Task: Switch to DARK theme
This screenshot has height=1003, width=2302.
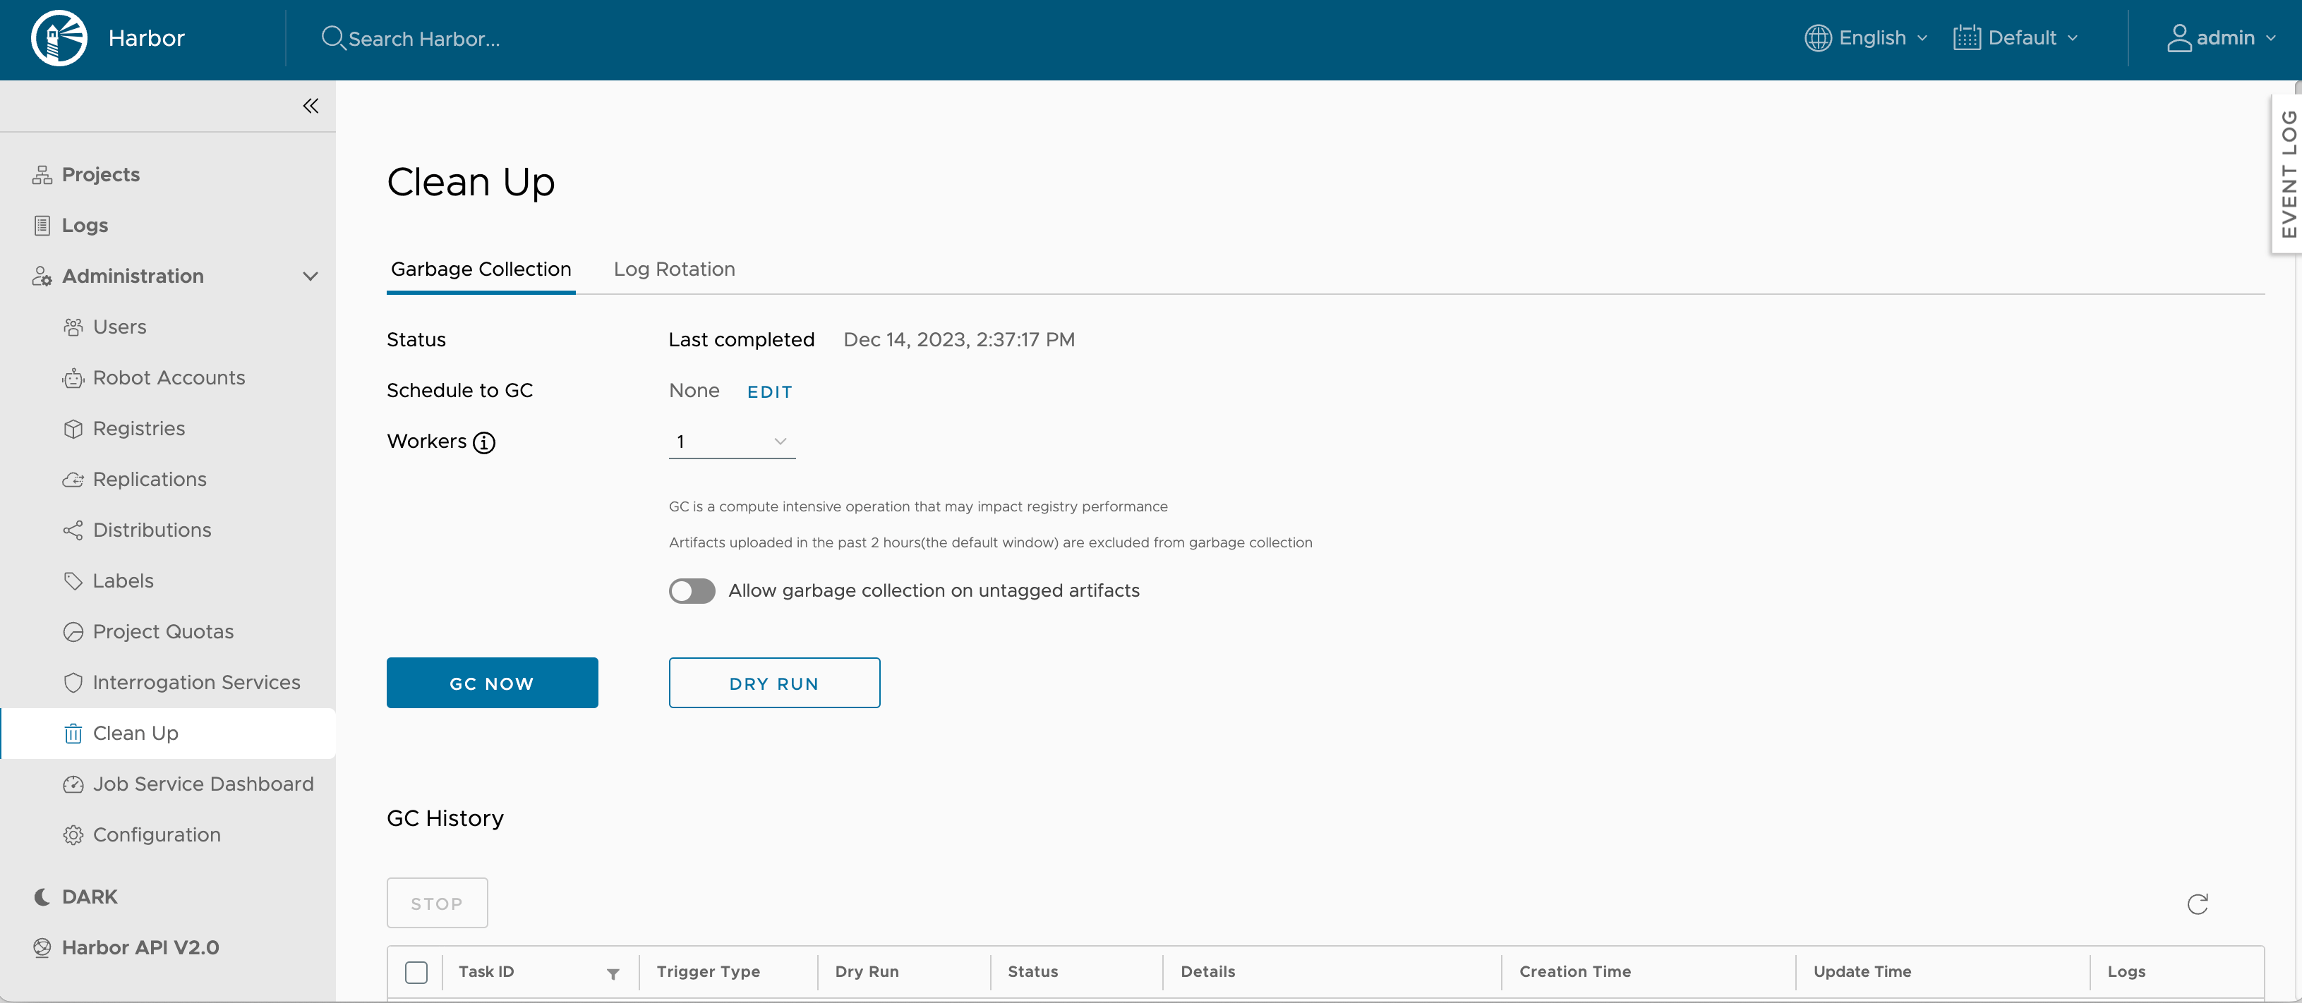Action: (x=88, y=896)
